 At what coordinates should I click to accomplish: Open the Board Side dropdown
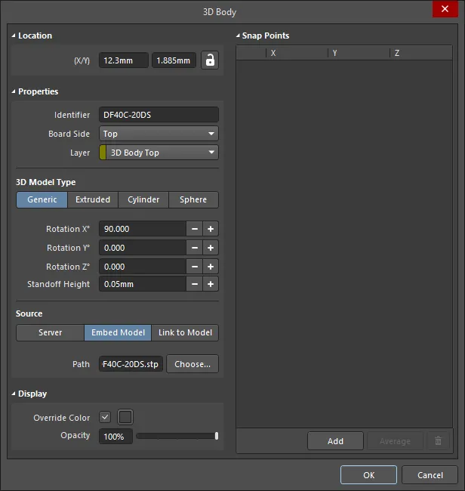(x=159, y=134)
